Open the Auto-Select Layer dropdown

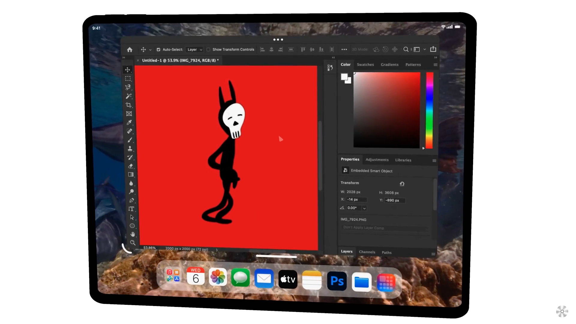(194, 49)
